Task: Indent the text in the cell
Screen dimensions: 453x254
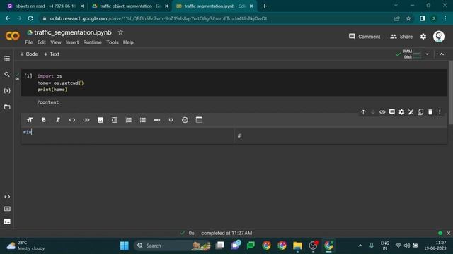Action: (x=115, y=120)
